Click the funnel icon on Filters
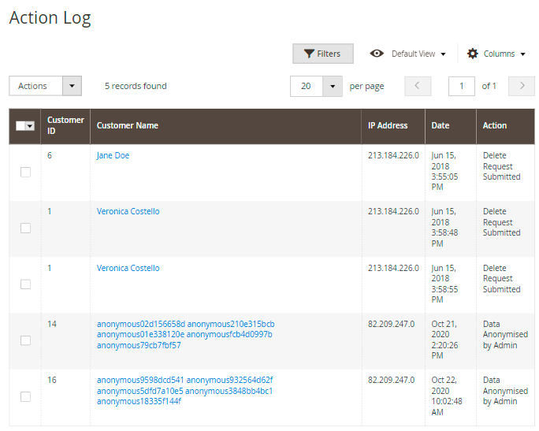The width and height of the screenshot is (539, 431). coord(308,54)
